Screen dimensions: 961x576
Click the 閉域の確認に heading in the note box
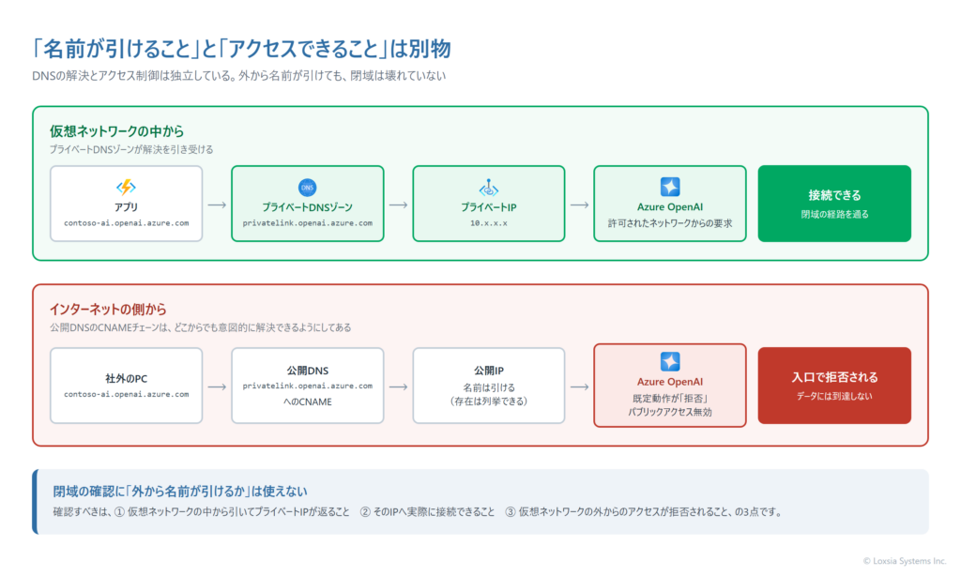coord(180,491)
